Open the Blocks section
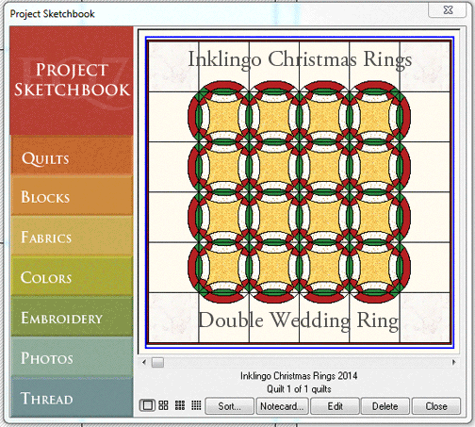This screenshot has width=475, height=427. tap(72, 195)
